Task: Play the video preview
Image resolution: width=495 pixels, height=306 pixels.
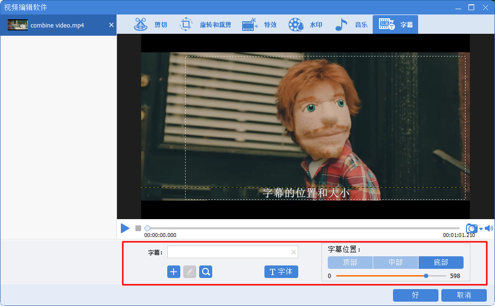Action: (x=125, y=228)
